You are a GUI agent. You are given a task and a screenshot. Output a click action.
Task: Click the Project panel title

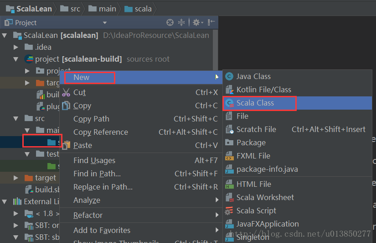pyautogui.click(x=26, y=23)
